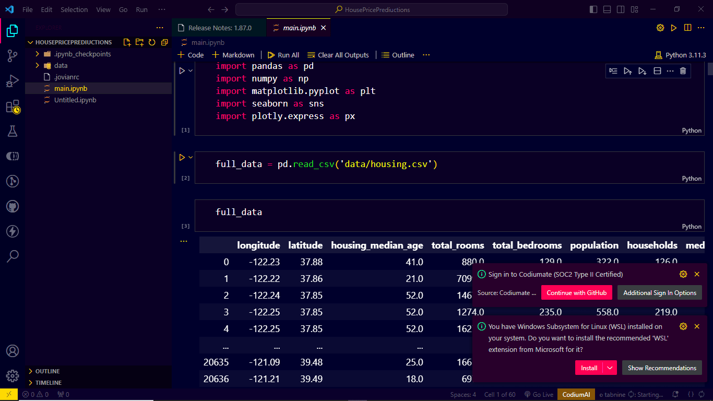
Task: Delete the cell with trash icon
Action: 683,71
